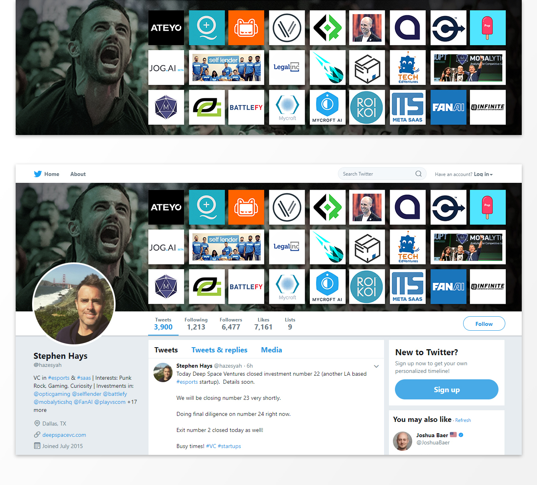Screen dimensions: 537x485
Task: Open the @opticgaming mention in bio
Action: pos(52,394)
